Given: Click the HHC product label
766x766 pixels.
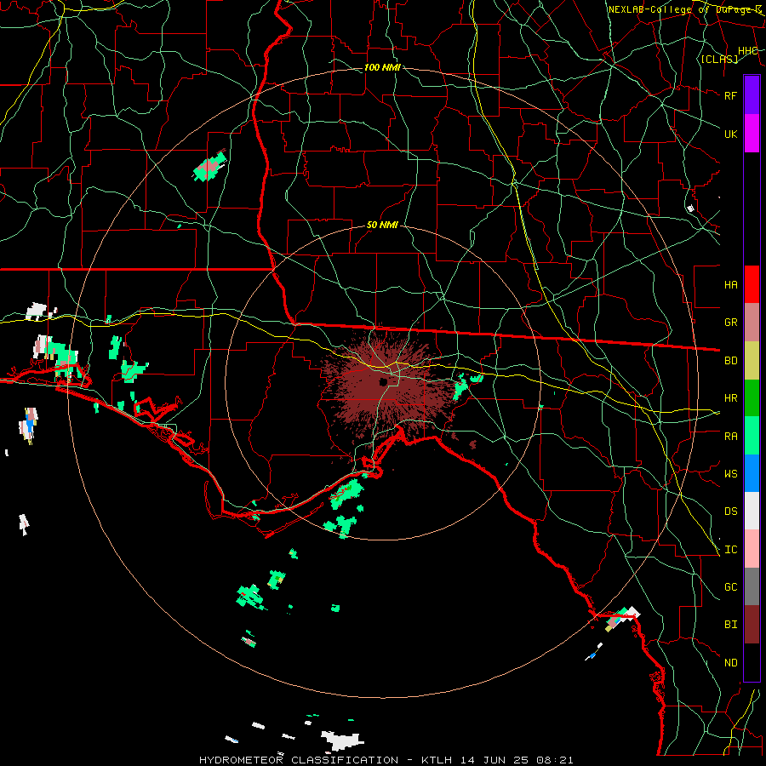Looking at the screenshot, I should (748, 51).
